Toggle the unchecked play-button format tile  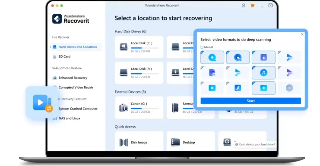pyautogui.click(x=212, y=88)
